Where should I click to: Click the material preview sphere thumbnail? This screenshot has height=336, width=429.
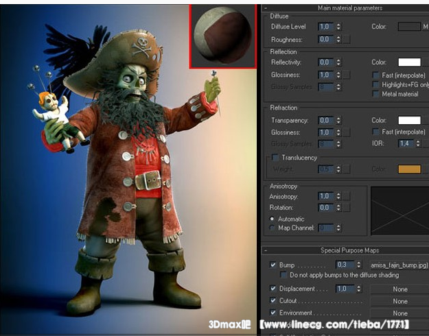click(223, 36)
